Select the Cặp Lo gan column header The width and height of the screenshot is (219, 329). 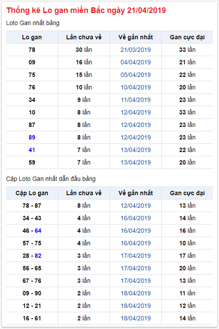[x=32, y=193]
